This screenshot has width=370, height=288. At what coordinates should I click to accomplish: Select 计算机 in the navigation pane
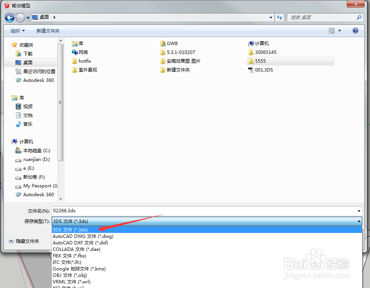(23, 142)
